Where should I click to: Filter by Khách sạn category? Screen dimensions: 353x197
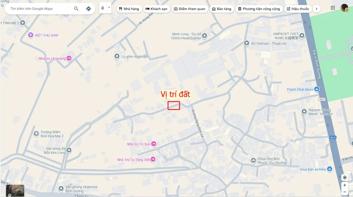[156, 9]
